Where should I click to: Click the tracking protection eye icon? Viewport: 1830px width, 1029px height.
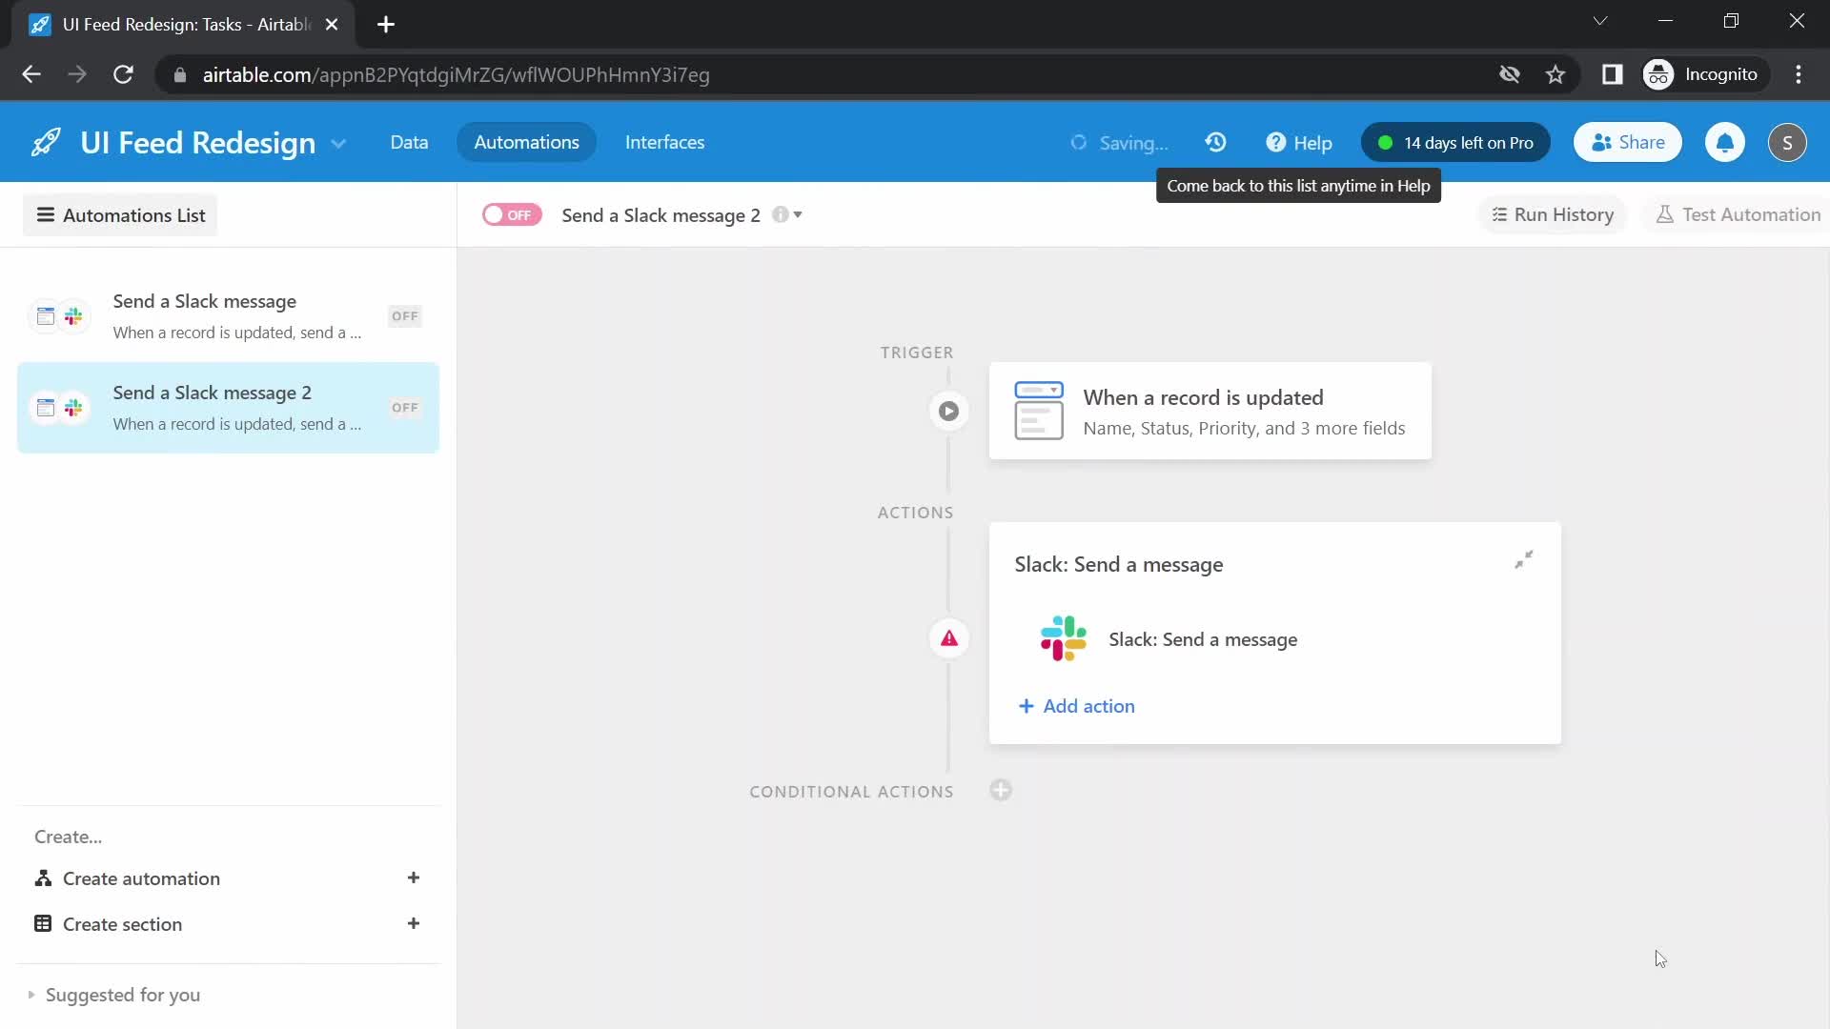(x=1509, y=75)
